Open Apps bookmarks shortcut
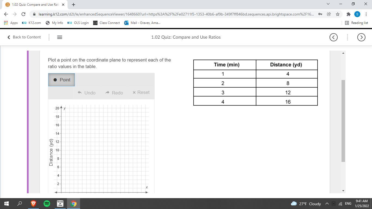The image size is (372, 209). coord(11,23)
